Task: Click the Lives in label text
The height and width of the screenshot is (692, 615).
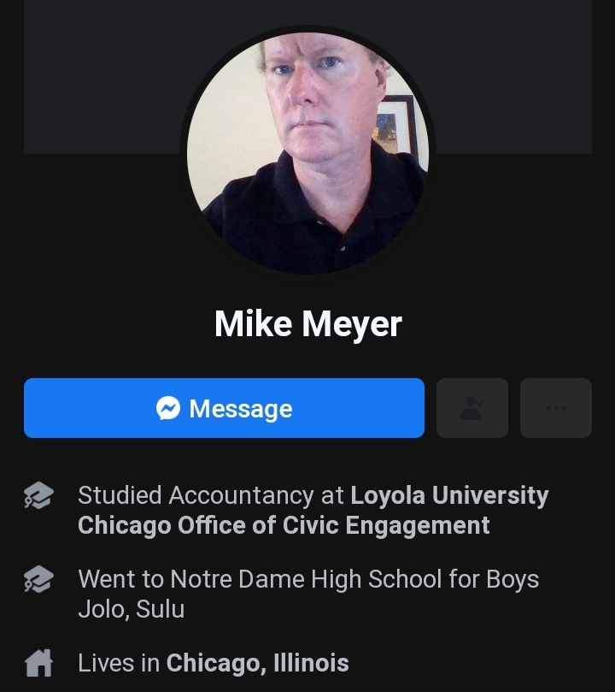Action: click(x=119, y=663)
